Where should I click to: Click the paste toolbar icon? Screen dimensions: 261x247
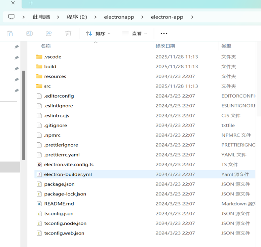click(x=10, y=33)
